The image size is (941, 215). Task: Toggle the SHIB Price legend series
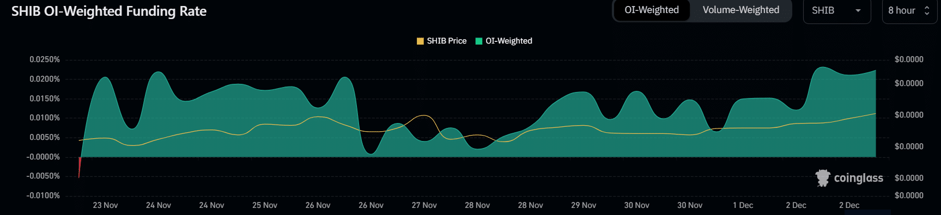[x=441, y=41]
